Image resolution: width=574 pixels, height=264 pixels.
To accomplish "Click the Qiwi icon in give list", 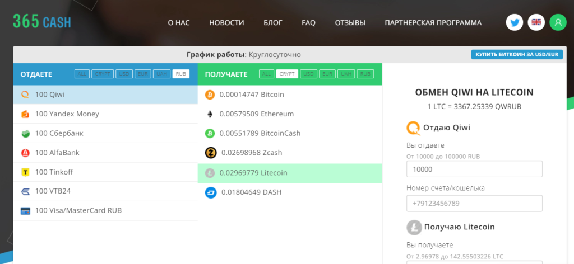I will point(25,95).
